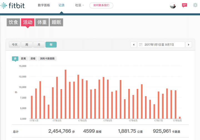Open the pink messages notification icon
This screenshot has height=140, width=200.
point(184,5)
